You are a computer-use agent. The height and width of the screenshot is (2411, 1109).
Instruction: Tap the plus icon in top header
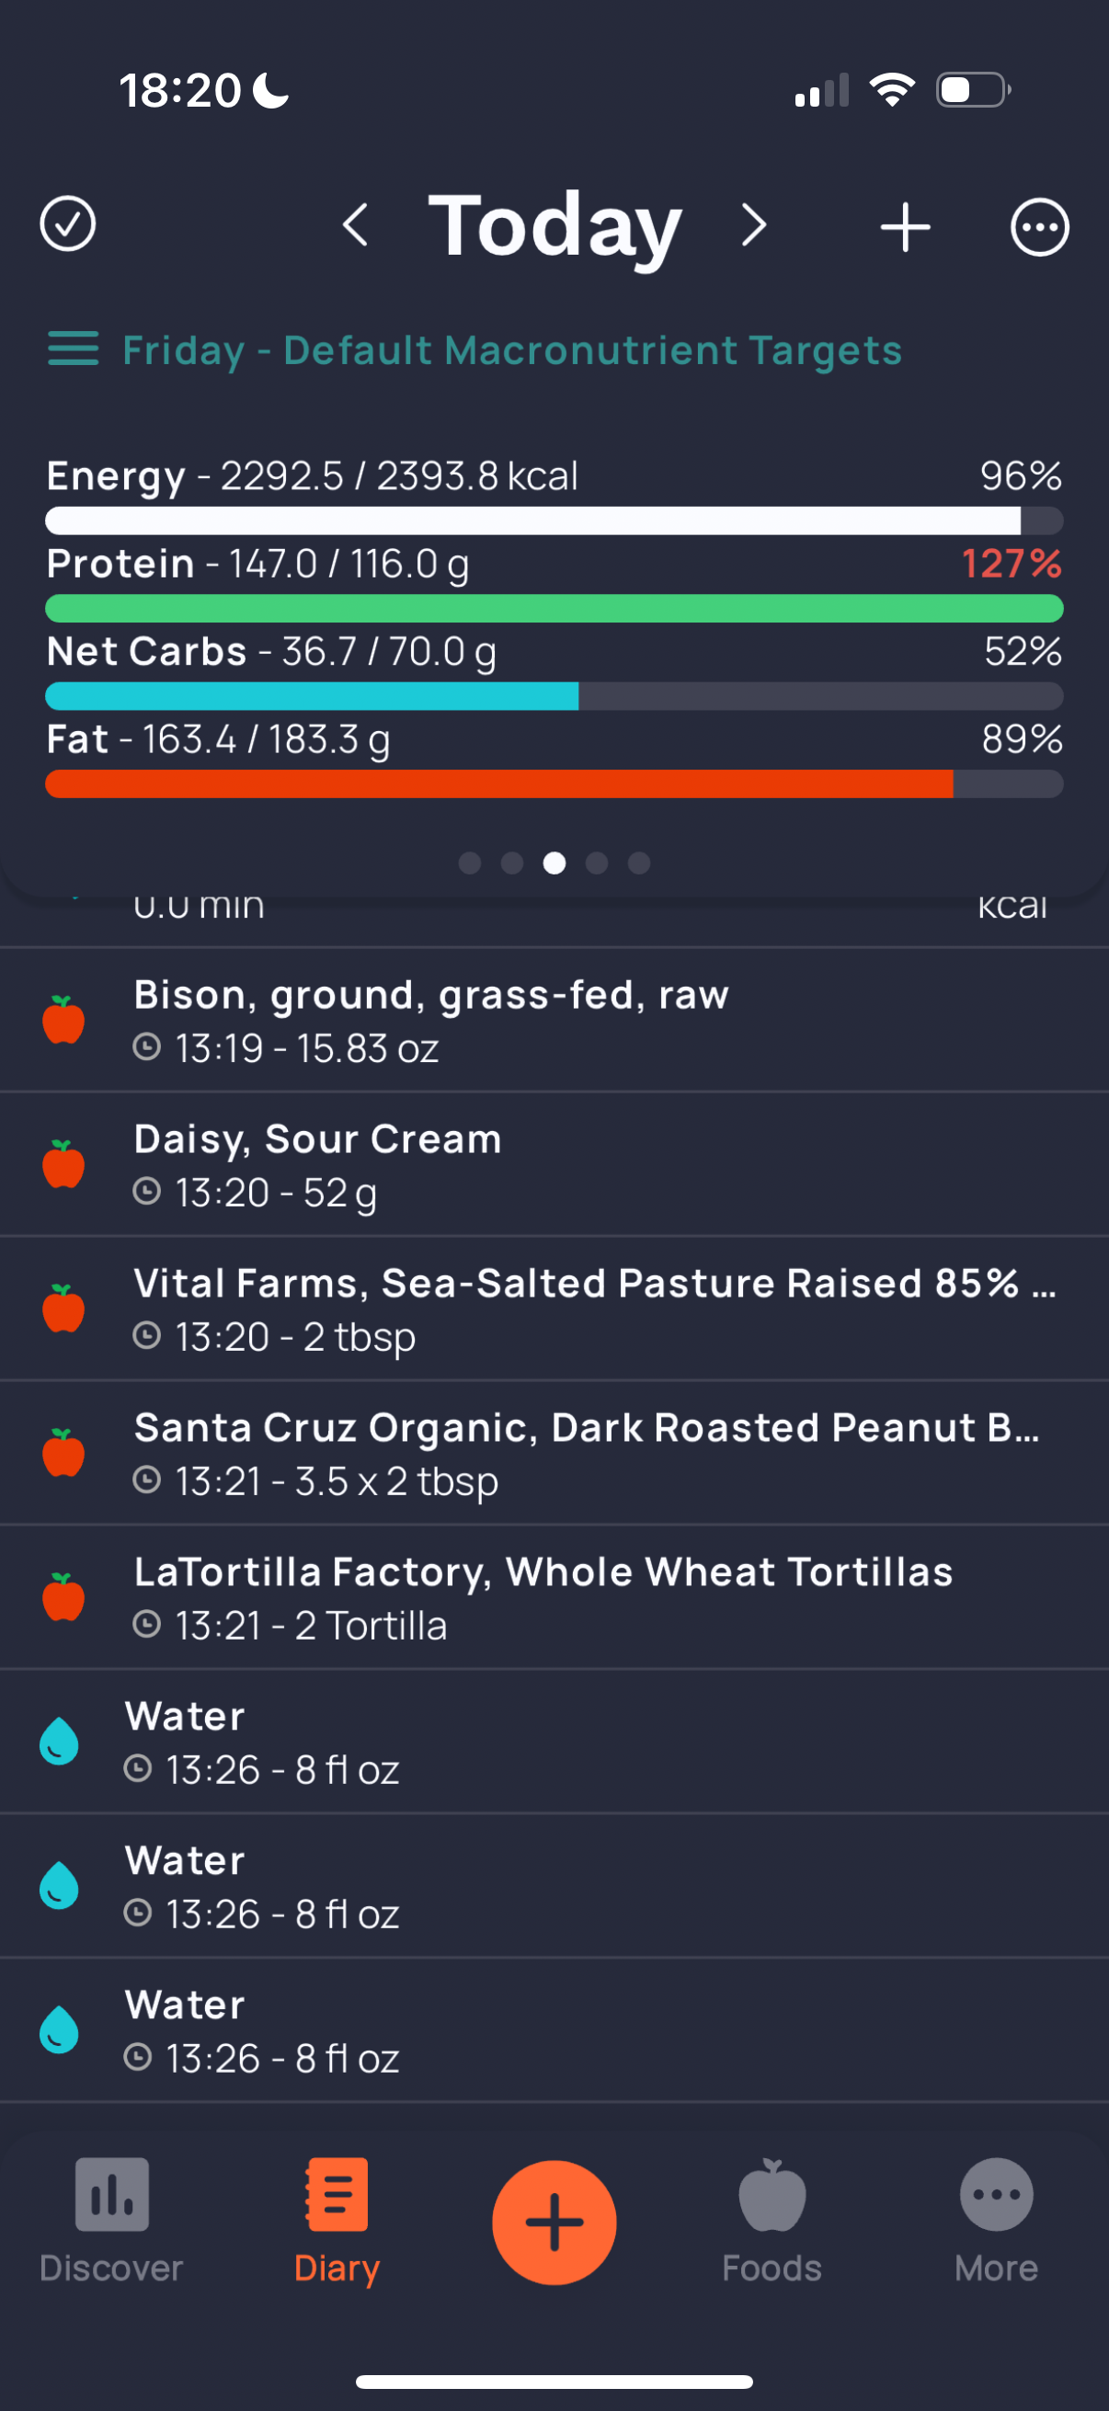(905, 226)
